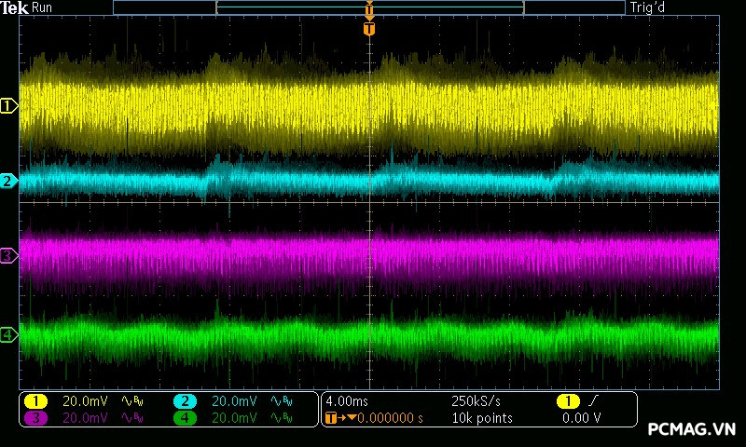Click the 10k points record length readout
Viewport: 746px width, 447px height.
pos(481,418)
